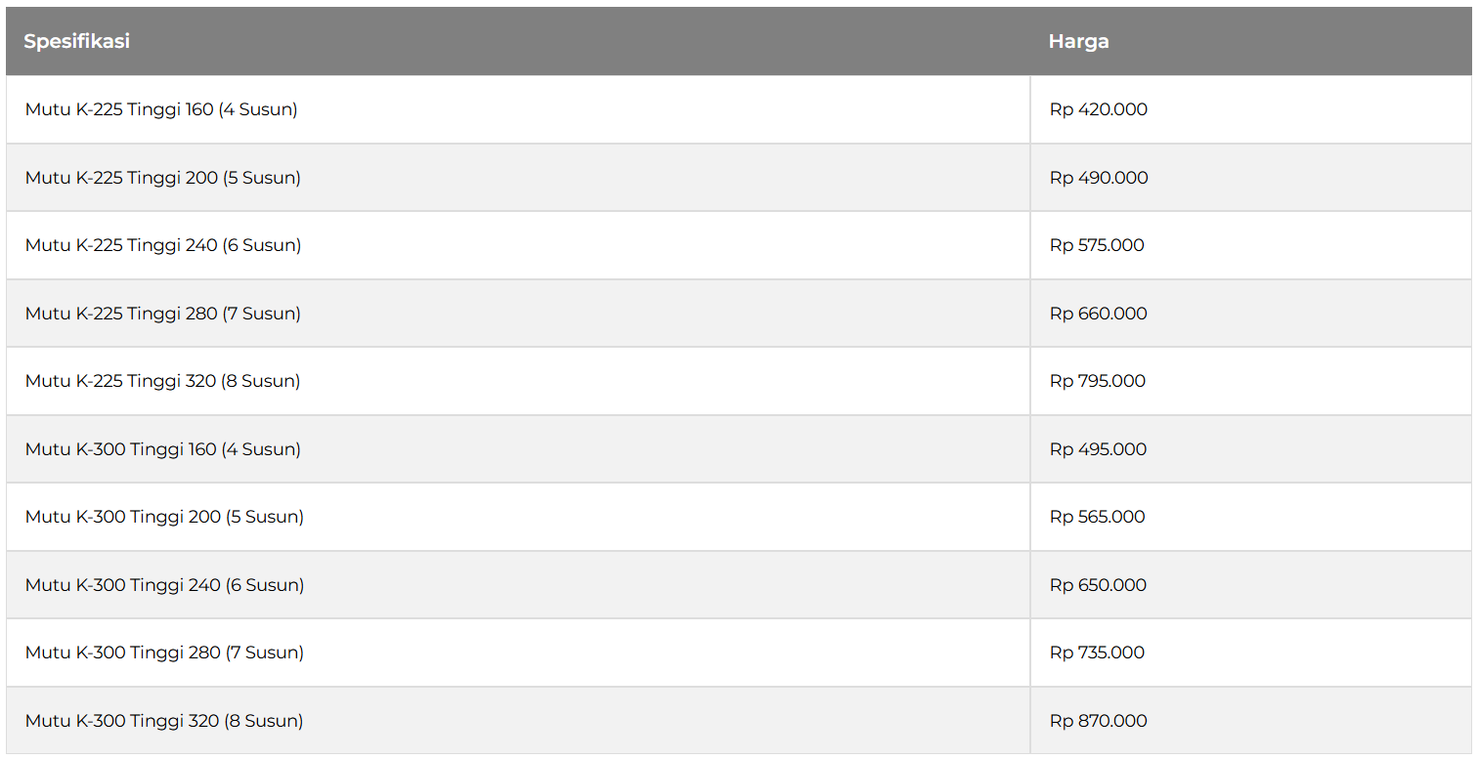Click the Rp 870.000 price cell

click(1251, 721)
